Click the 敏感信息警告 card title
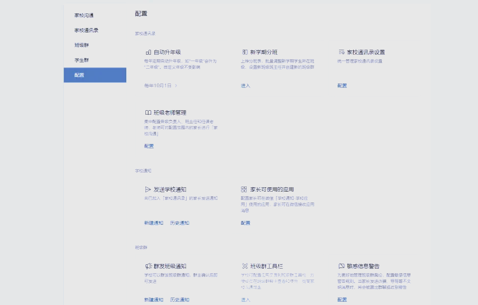The image size is (478, 305). (x=363, y=266)
